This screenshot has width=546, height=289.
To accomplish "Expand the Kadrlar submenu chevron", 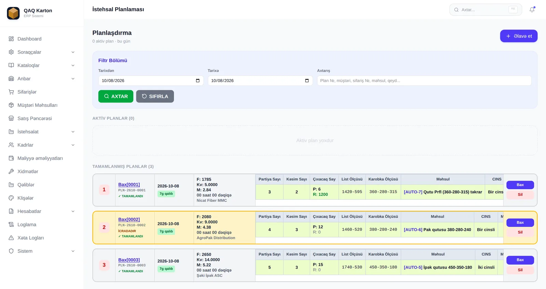I will click(x=73, y=145).
